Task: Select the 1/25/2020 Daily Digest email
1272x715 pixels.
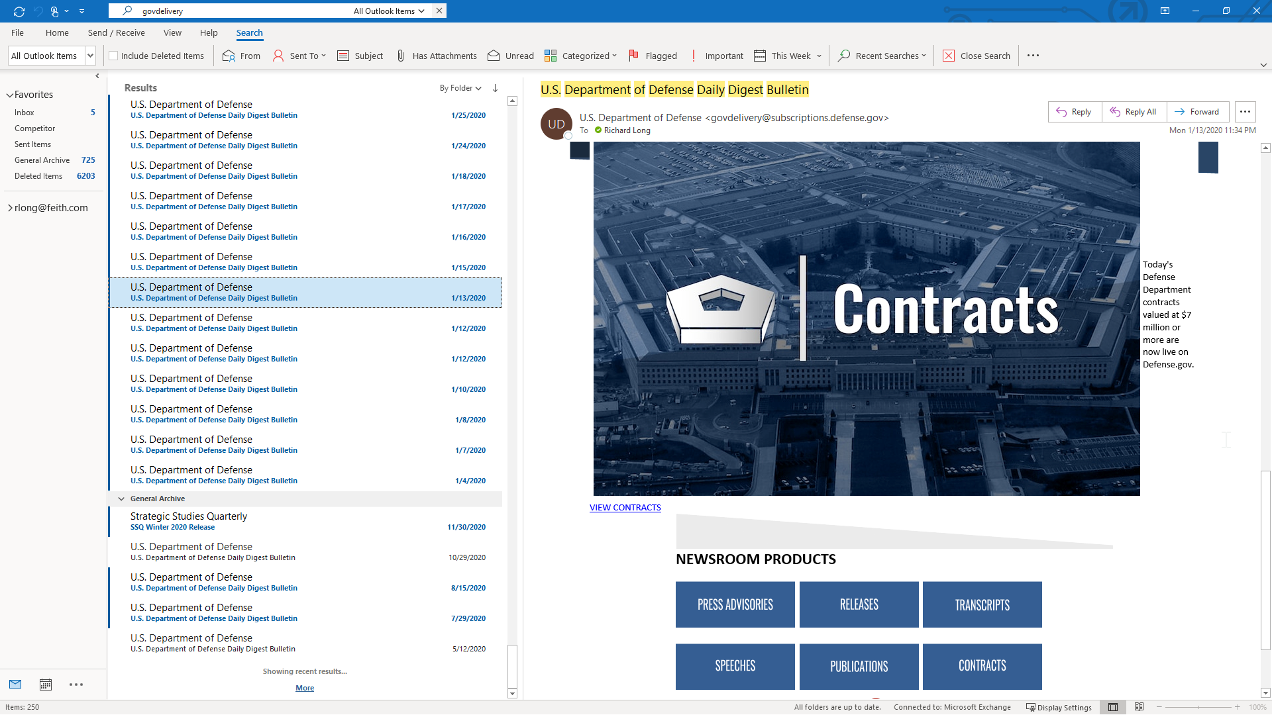Action: click(x=305, y=110)
